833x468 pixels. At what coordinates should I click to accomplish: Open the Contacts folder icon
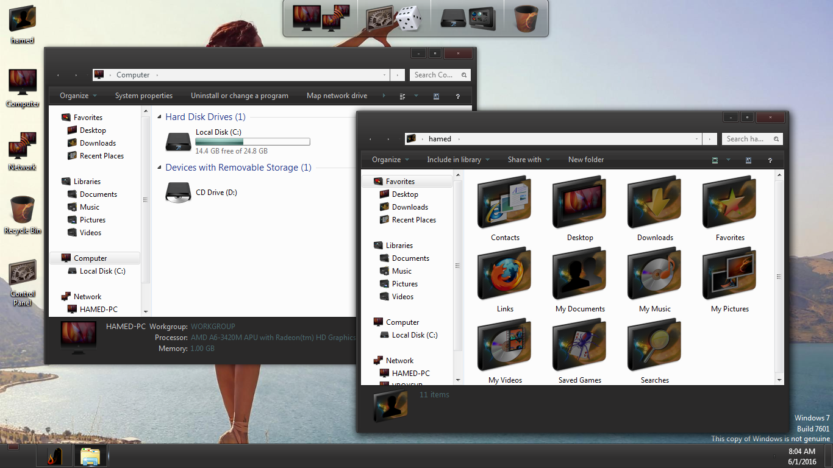point(504,203)
